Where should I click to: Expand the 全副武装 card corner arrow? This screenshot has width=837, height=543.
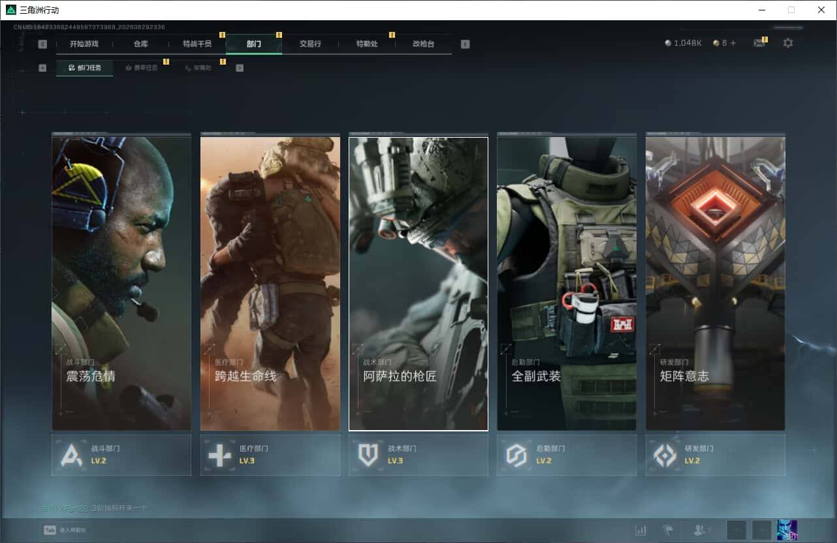click(x=506, y=349)
